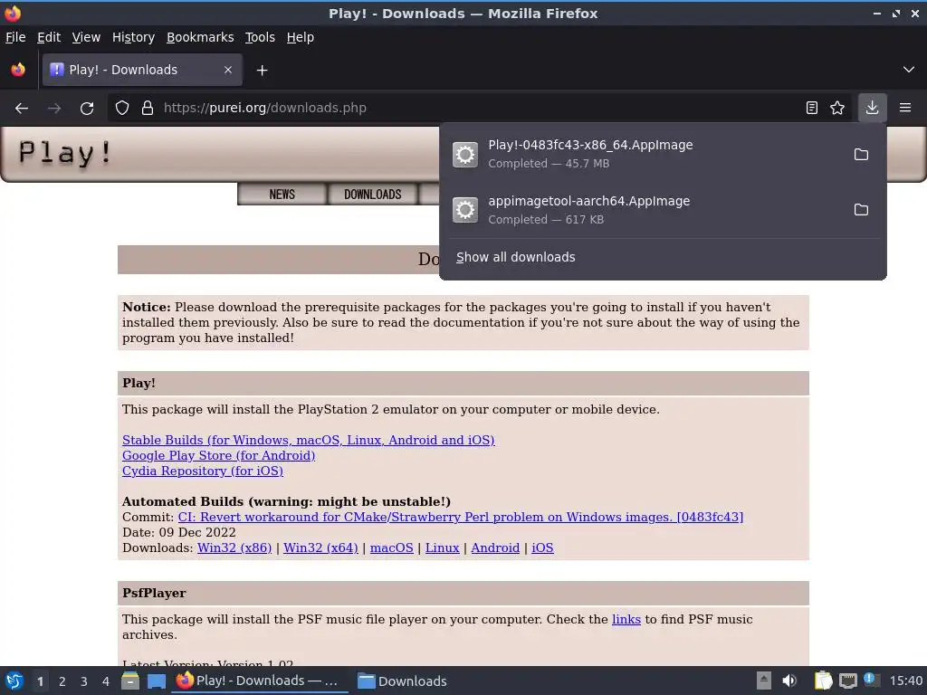Activate Firefox window in taskbar
927x695 pixels.
tap(260, 681)
